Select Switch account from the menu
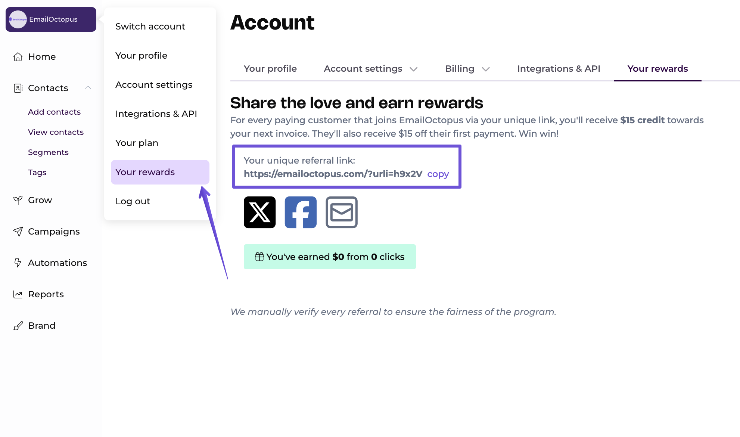The height and width of the screenshot is (437, 740). tap(150, 26)
